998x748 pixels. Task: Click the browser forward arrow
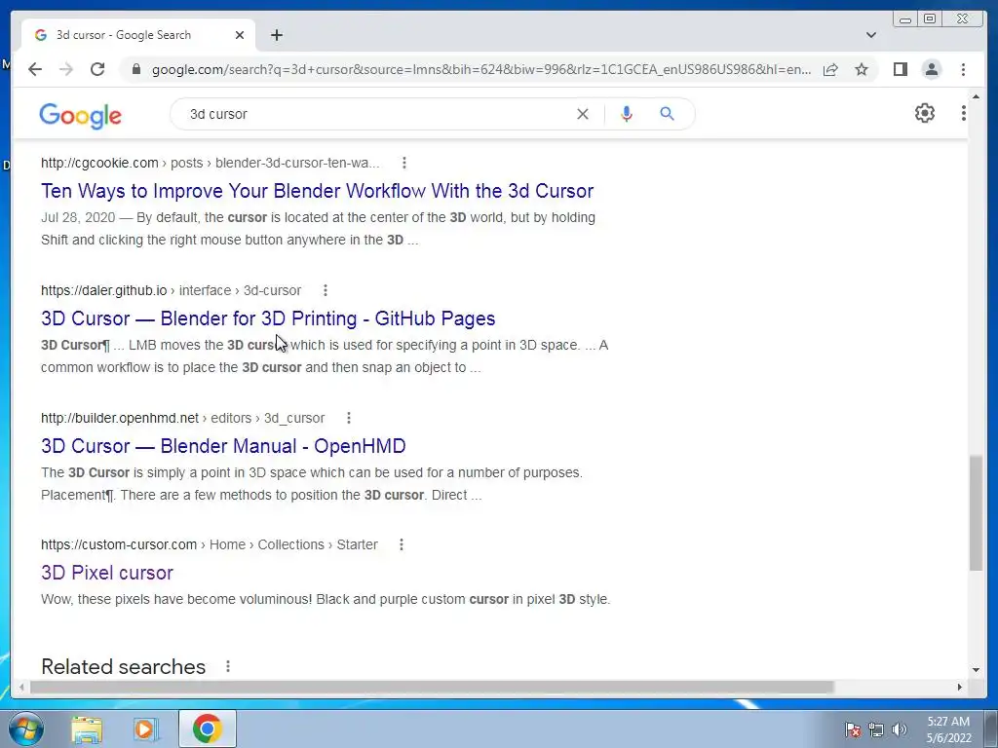(x=66, y=69)
